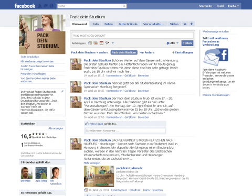Open the Alle audience dropdown
The width and height of the screenshot is (252, 196).
pyautogui.click(x=172, y=43)
